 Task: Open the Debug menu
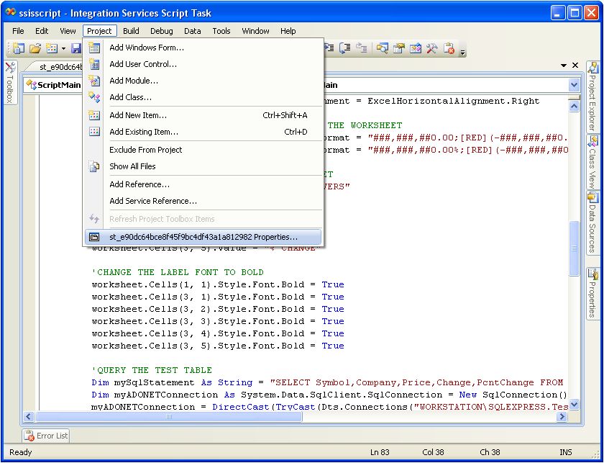[x=161, y=31]
